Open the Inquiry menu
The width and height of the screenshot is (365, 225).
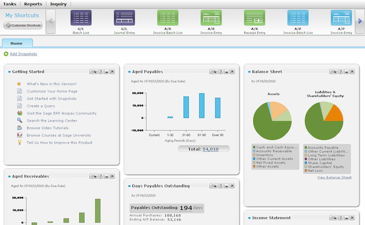click(x=58, y=4)
